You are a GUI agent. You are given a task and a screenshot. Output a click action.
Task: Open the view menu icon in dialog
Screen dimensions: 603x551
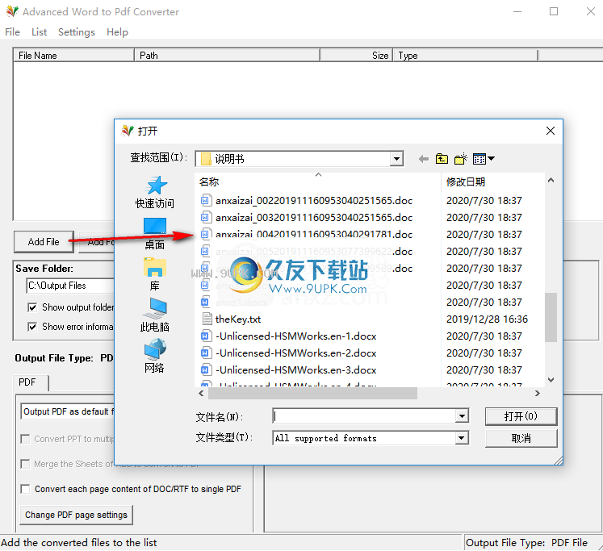coord(484,159)
